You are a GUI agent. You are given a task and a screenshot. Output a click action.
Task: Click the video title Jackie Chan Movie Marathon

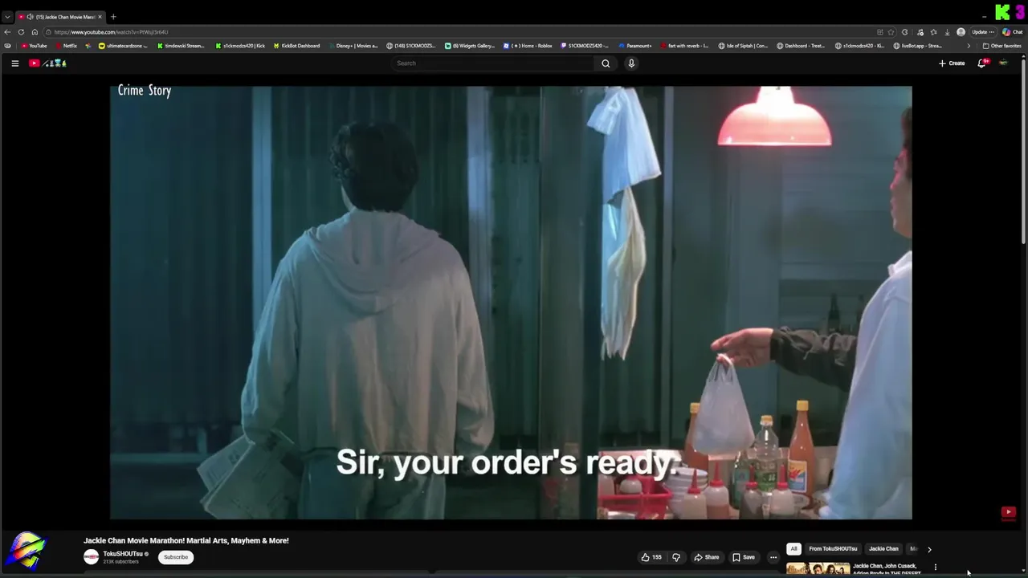click(186, 541)
